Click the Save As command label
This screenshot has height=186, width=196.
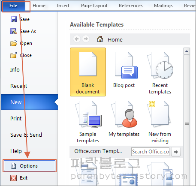pyautogui.click(x=28, y=31)
